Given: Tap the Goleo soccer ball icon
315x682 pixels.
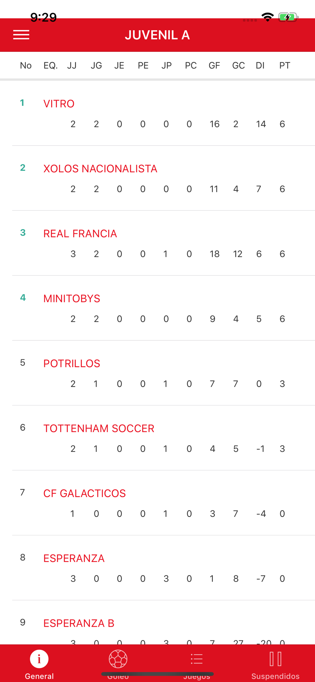Looking at the screenshot, I should [118, 659].
